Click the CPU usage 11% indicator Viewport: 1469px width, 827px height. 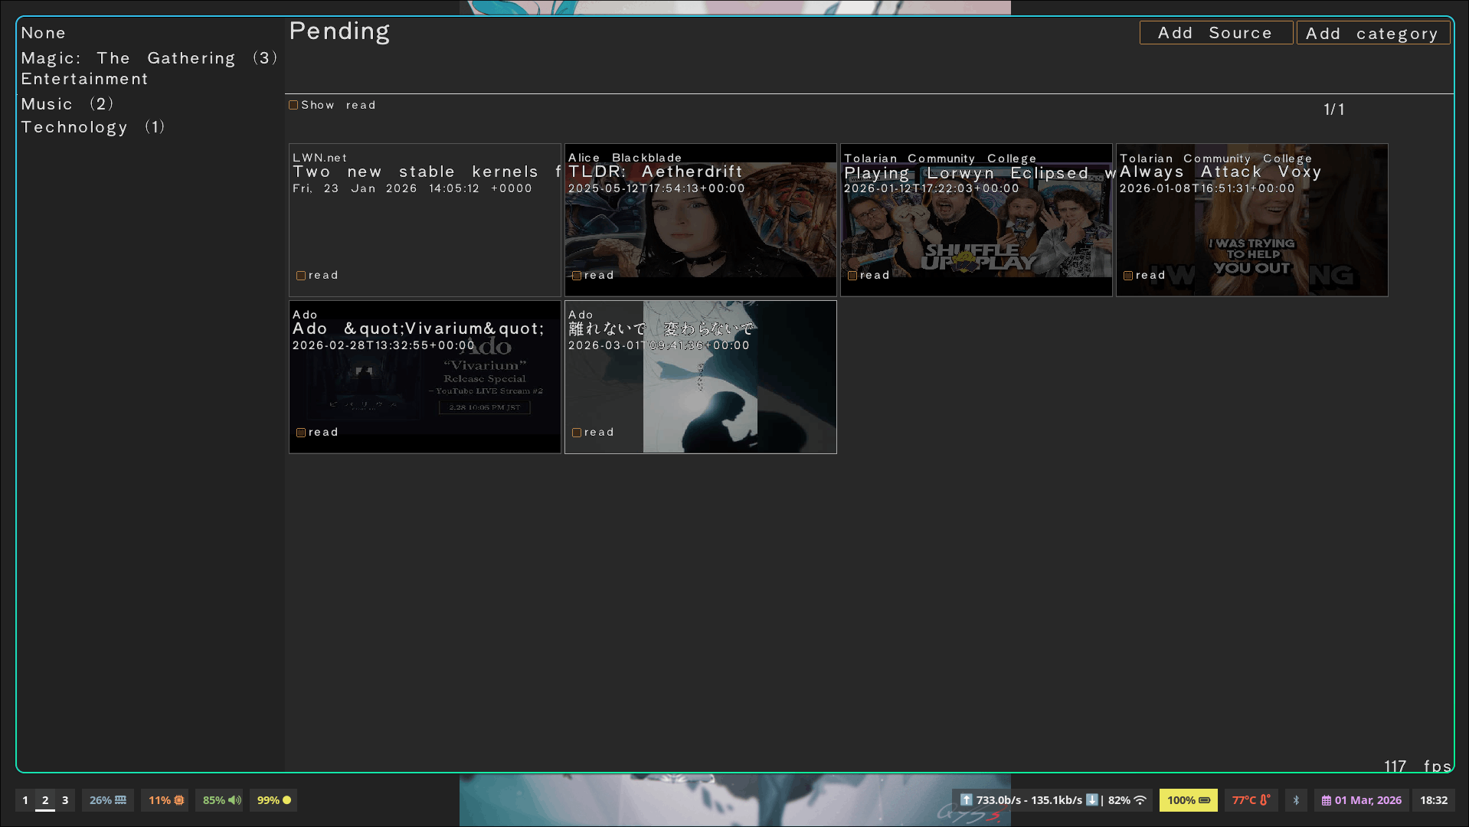[x=165, y=800]
